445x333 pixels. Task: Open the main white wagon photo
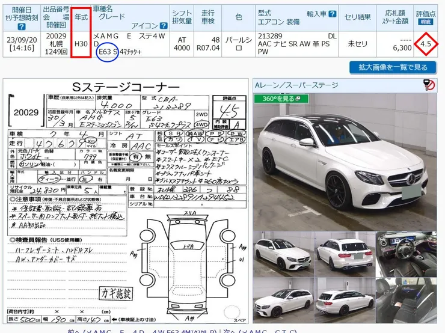(345, 162)
